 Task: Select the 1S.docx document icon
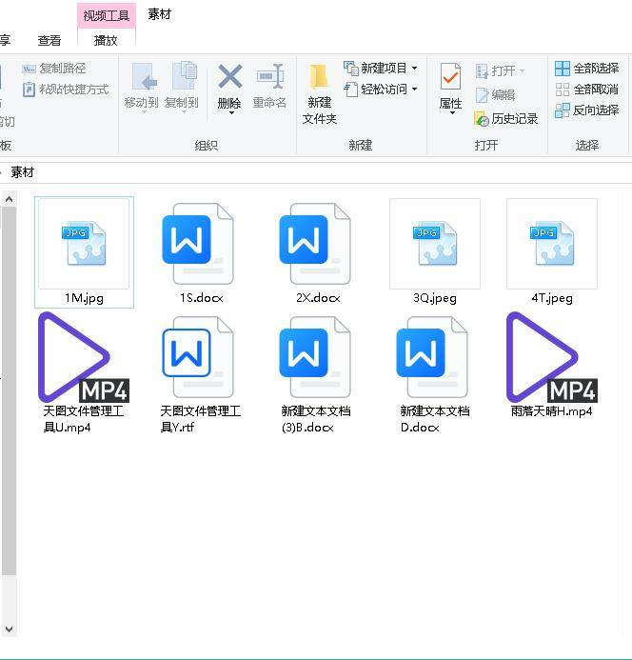tap(198, 244)
